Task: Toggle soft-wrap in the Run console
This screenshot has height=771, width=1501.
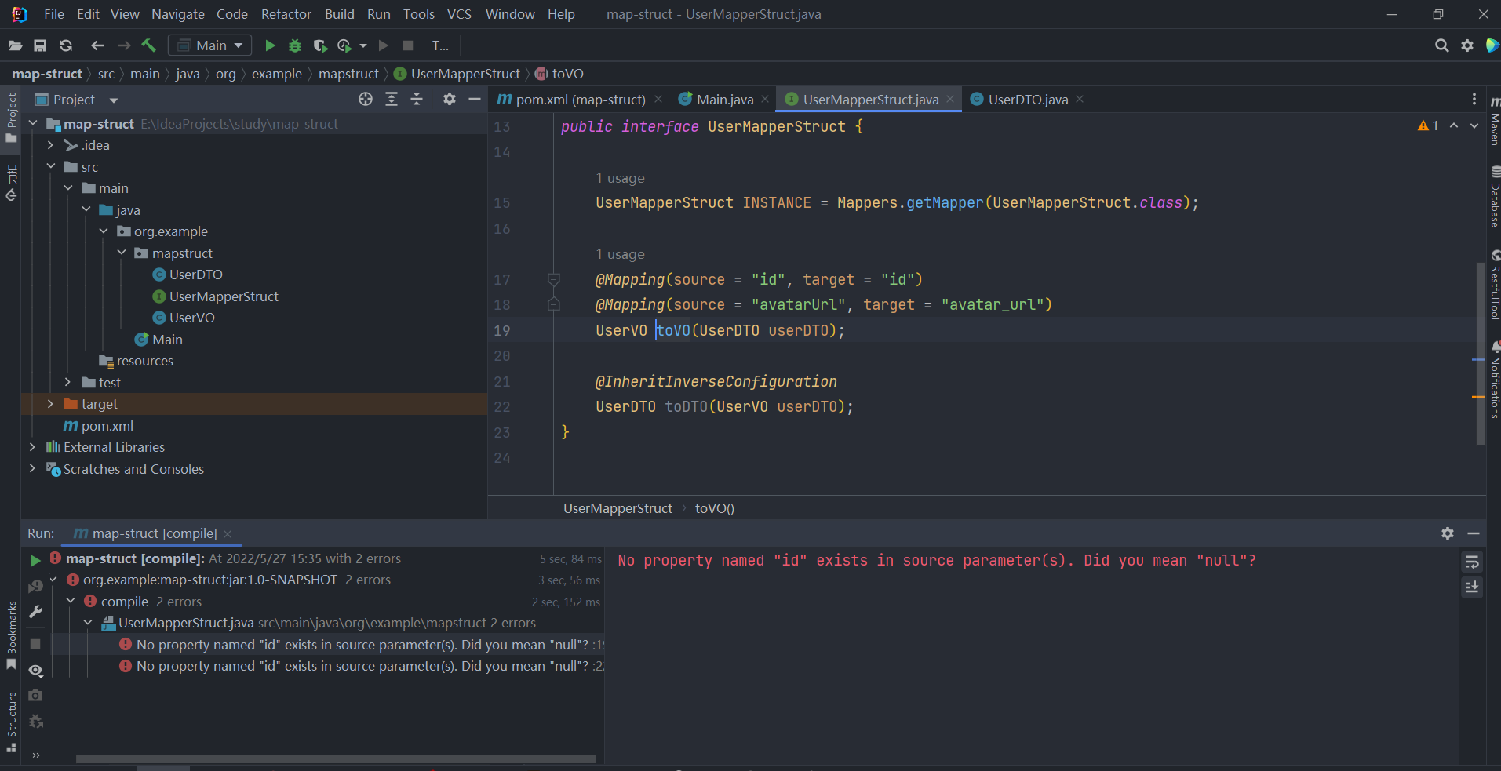Action: coord(1473,562)
